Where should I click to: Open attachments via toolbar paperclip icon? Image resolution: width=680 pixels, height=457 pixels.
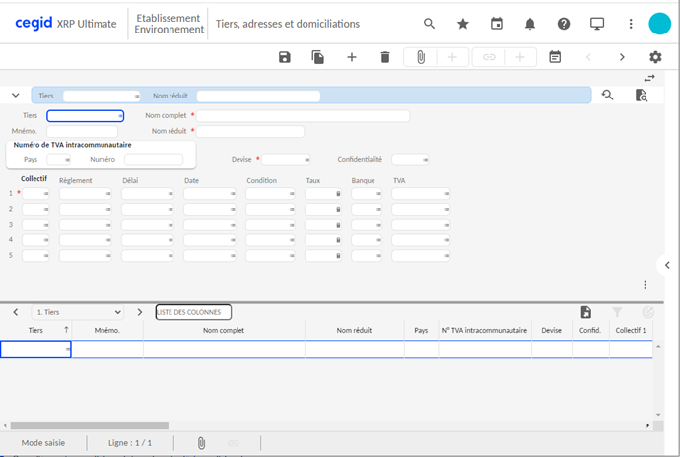[x=420, y=57]
